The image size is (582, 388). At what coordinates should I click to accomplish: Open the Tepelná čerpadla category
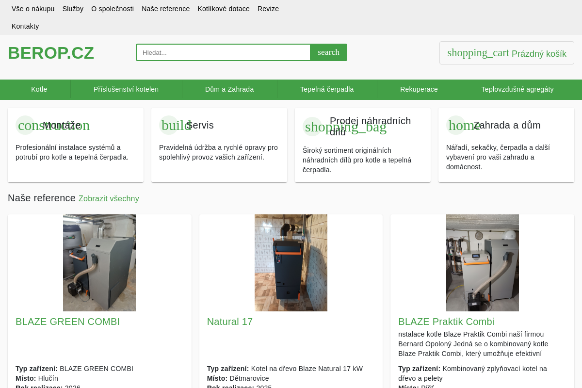(x=327, y=89)
